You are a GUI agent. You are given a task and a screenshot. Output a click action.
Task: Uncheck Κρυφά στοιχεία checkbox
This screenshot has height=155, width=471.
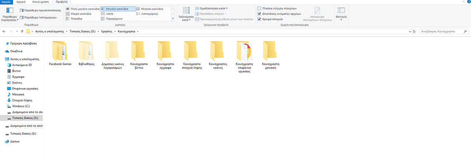point(259,19)
